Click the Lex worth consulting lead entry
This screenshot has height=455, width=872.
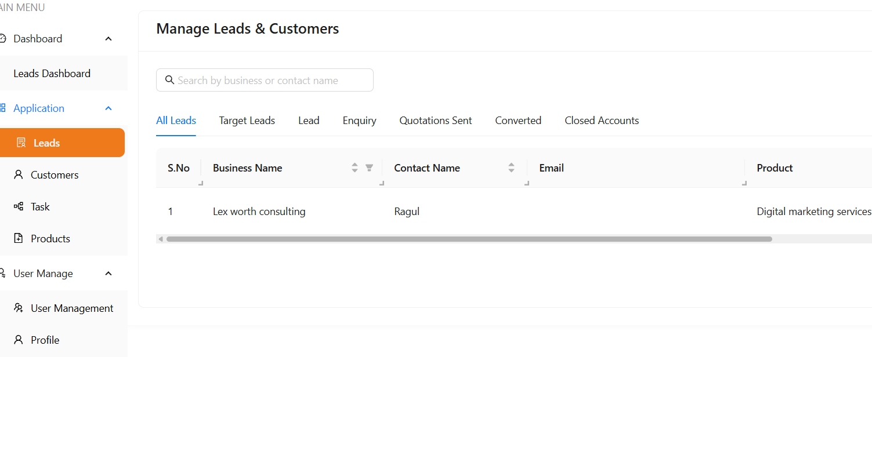pos(259,211)
